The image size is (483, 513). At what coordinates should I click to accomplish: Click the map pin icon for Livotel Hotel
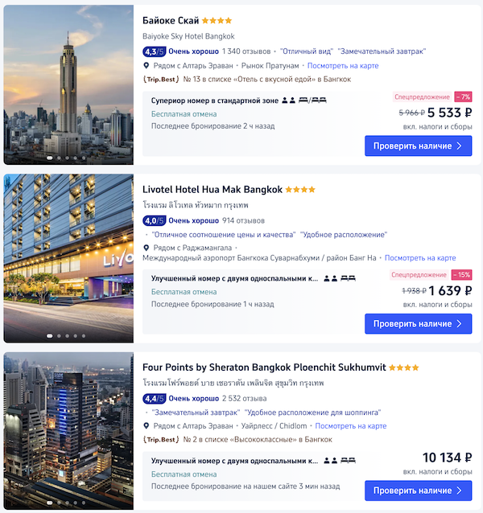point(147,248)
